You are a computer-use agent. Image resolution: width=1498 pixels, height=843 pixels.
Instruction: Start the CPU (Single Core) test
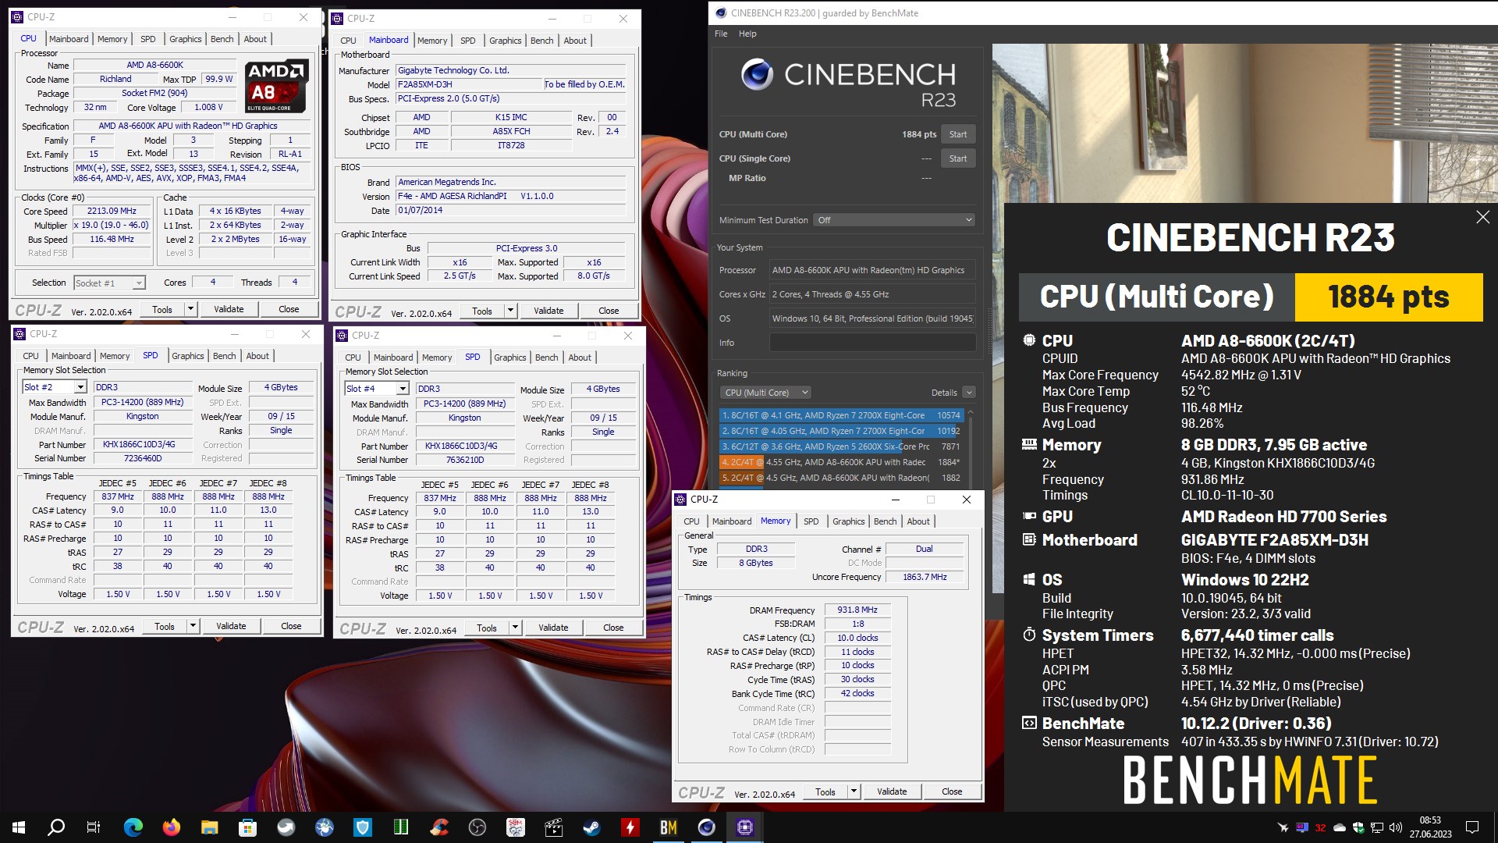958,158
